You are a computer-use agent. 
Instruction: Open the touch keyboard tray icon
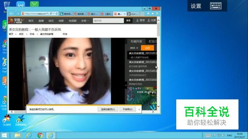tap(208, 136)
